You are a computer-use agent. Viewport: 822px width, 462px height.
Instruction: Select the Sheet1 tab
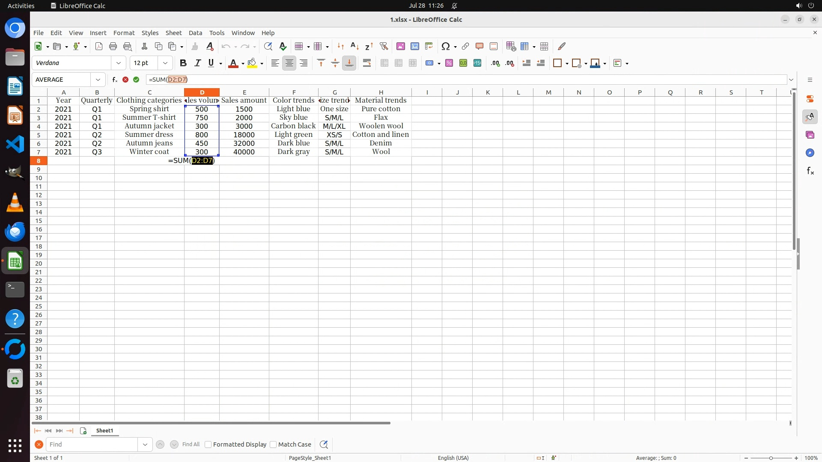[x=104, y=431]
